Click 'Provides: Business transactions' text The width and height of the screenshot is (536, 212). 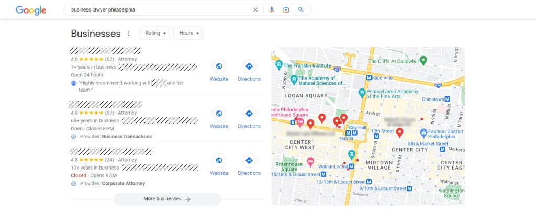pos(116,137)
